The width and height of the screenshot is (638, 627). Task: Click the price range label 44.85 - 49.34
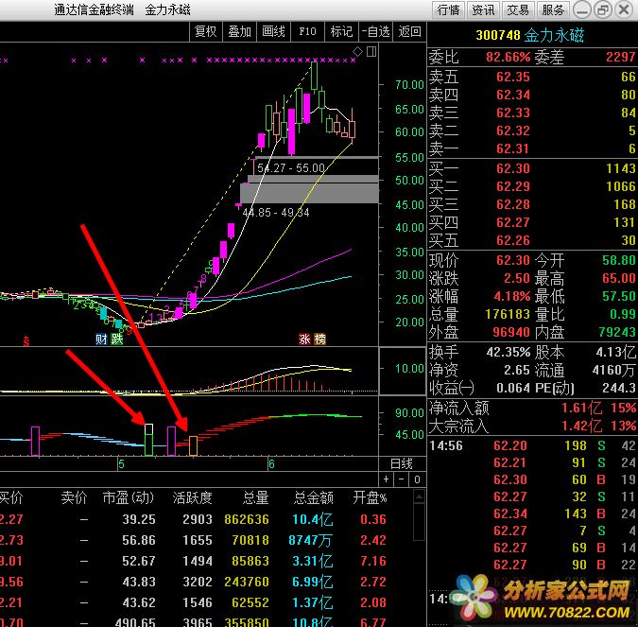(x=276, y=213)
